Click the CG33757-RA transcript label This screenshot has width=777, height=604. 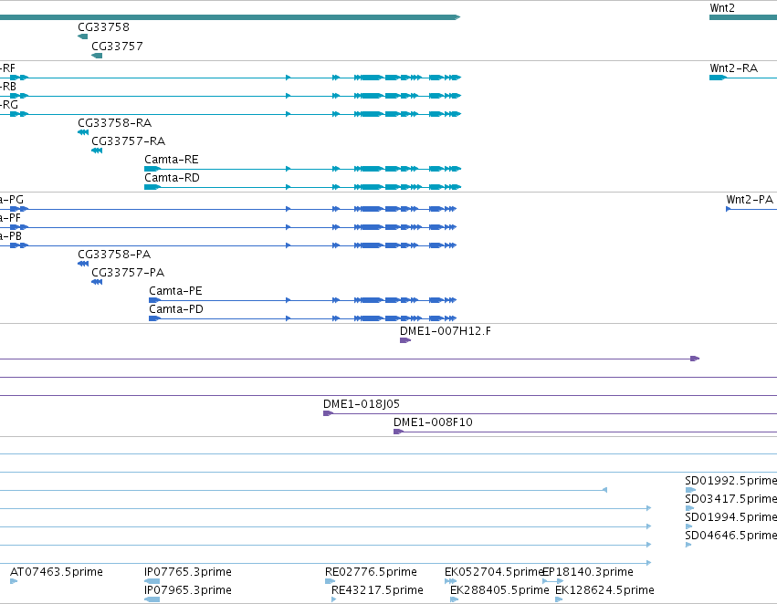pyautogui.click(x=129, y=141)
